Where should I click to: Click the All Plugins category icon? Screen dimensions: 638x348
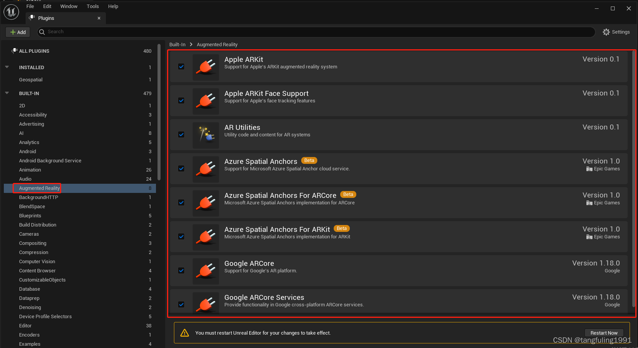tap(15, 51)
